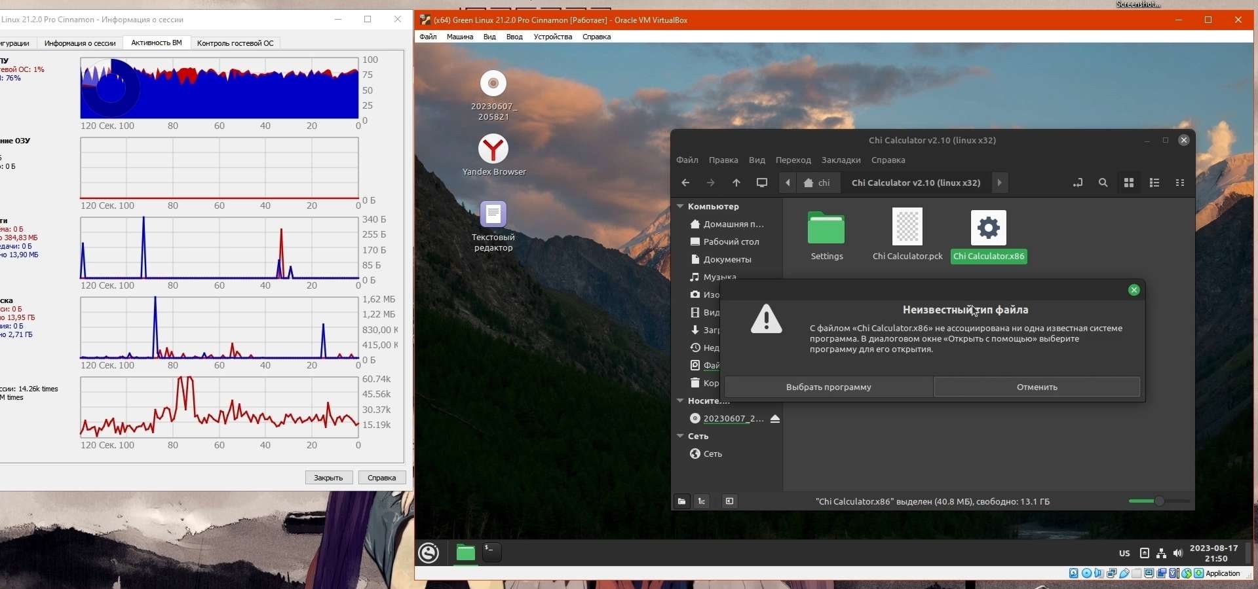The width and height of the screenshot is (1258, 589).
Task: Open Домашняя папка in the sidebar
Action: pyautogui.click(x=727, y=224)
